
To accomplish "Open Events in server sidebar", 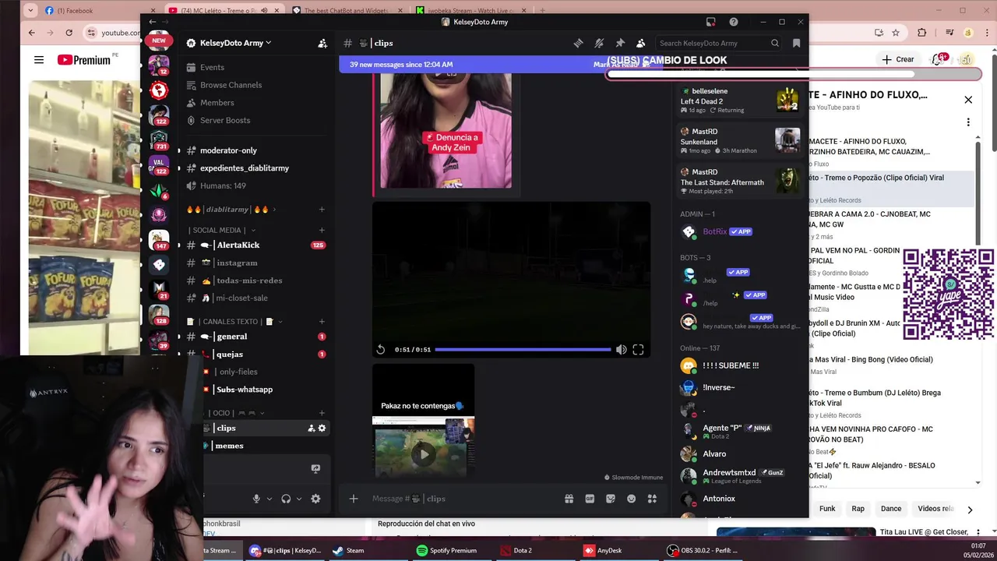I will (x=212, y=67).
